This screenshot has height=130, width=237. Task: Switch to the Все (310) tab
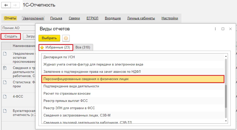click(83, 47)
